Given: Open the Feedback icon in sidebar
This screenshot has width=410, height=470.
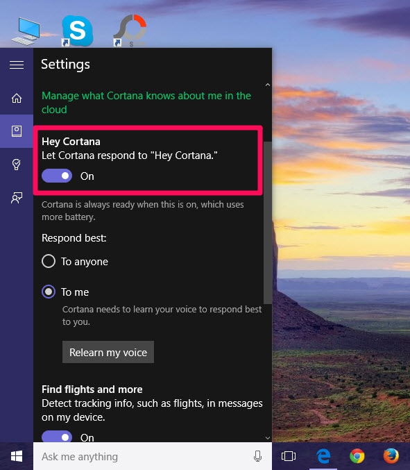Looking at the screenshot, I should click(x=17, y=198).
